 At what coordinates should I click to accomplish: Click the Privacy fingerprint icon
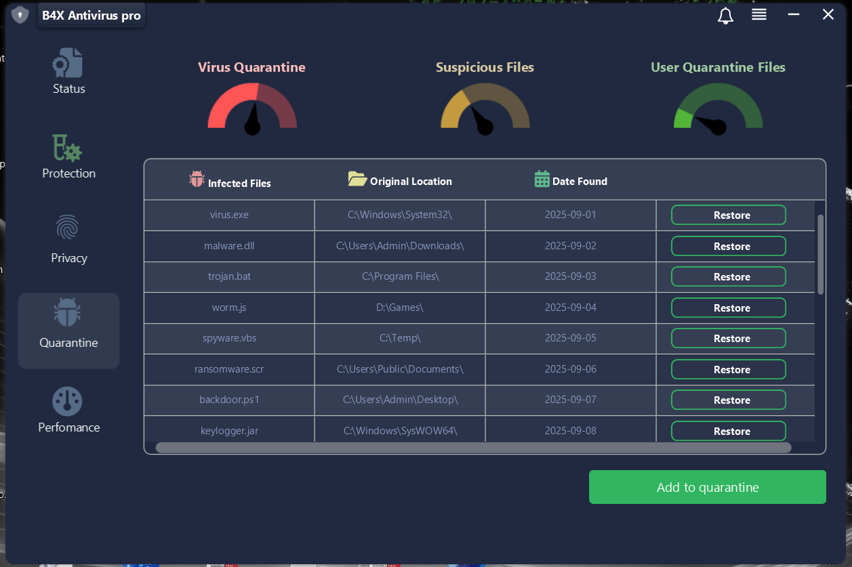coord(68,228)
